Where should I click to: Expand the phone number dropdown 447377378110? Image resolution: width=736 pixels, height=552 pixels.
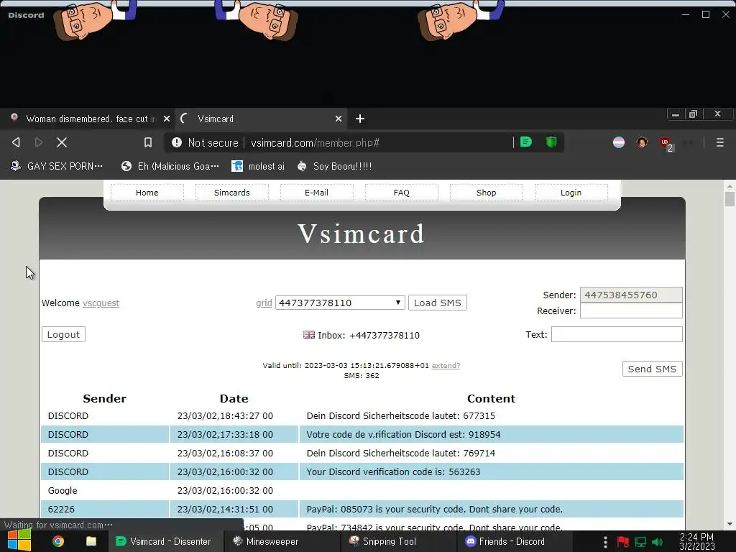pyautogui.click(x=340, y=303)
